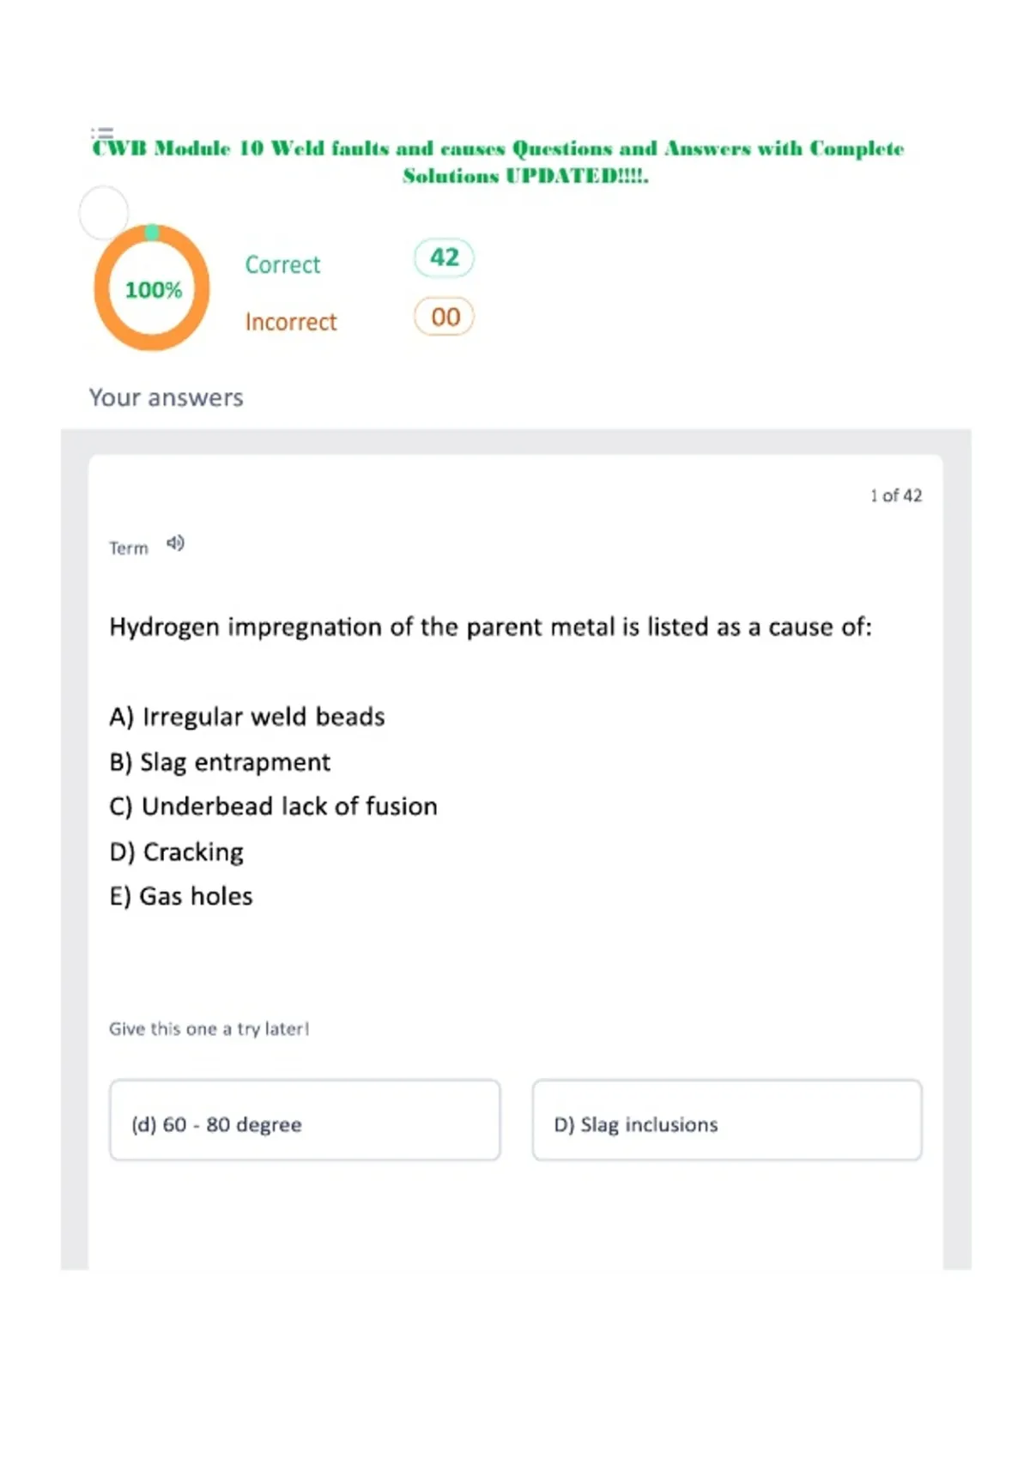This screenshot has height=1459, width=1030.
Task: Click option C) Underbead lack of fusion
Action: point(274,807)
